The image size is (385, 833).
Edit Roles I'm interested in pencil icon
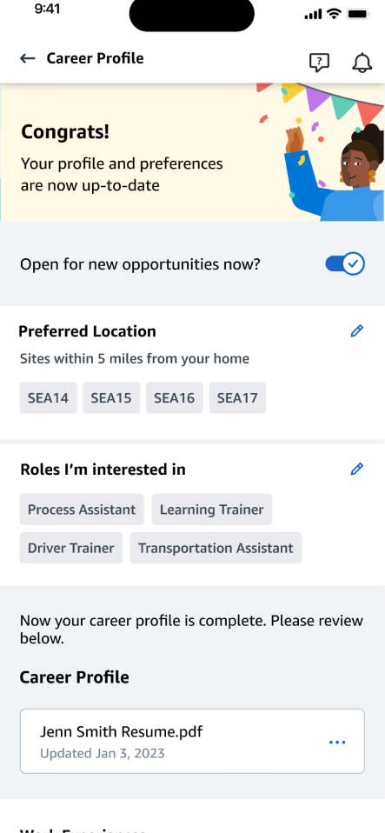pyautogui.click(x=357, y=469)
